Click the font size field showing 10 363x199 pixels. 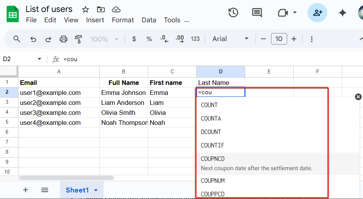click(279, 39)
